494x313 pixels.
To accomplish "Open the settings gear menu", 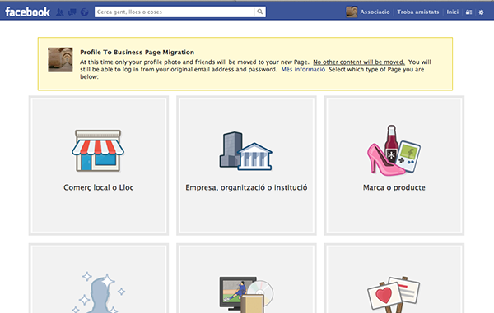I will click(x=481, y=12).
